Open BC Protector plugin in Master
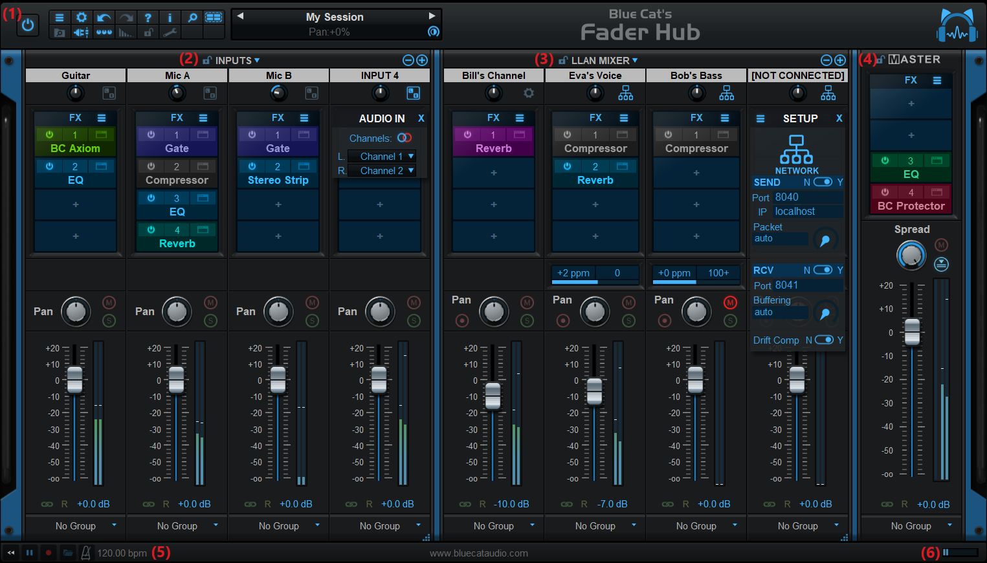This screenshot has width=987, height=563. [x=911, y=206]
